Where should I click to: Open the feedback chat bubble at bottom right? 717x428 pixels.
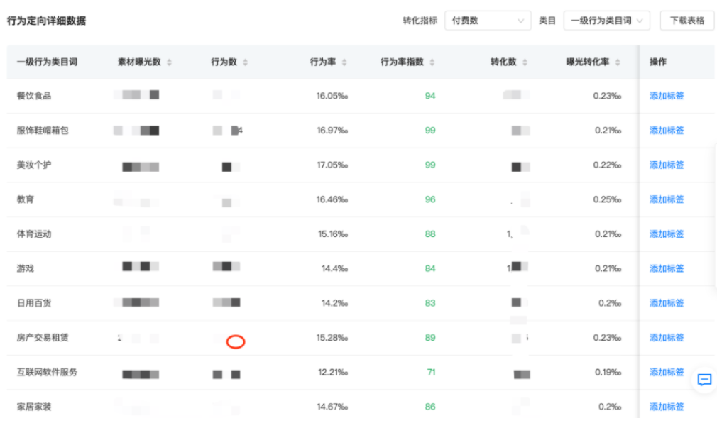click(x=704, y=380)
